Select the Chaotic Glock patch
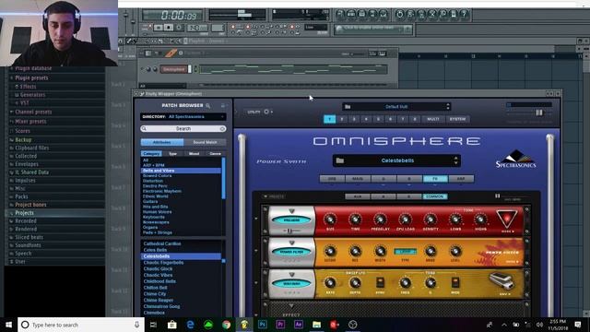Viewport: 590px width, 332px height. [158, 268]
